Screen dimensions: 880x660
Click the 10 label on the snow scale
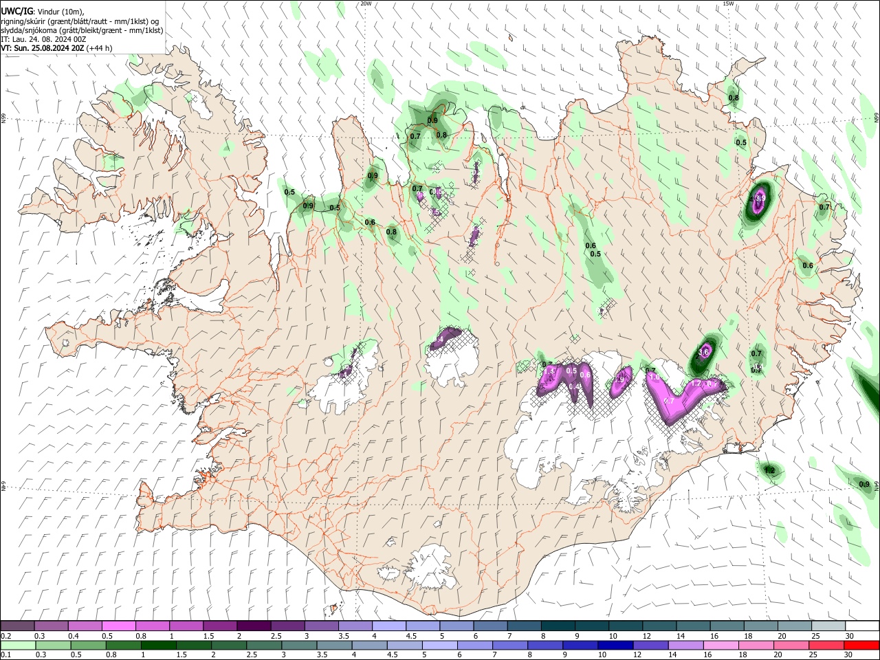coord(613,636)
